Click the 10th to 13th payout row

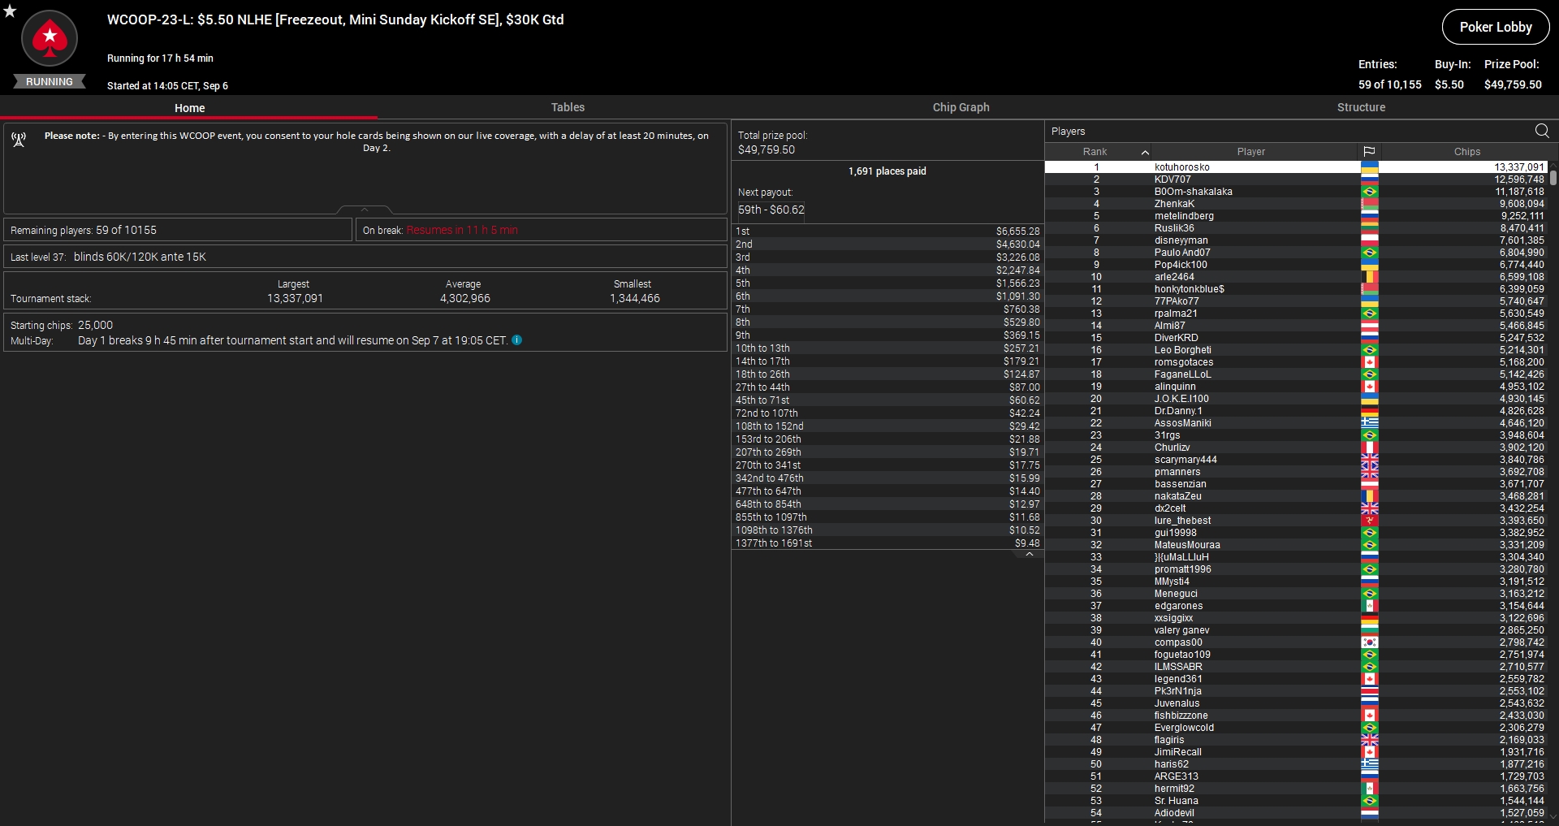pos(887,348)
